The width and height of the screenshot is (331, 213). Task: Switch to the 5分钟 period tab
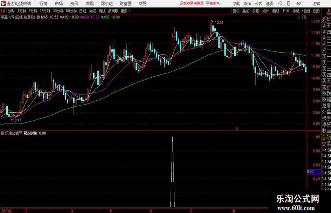33,11
